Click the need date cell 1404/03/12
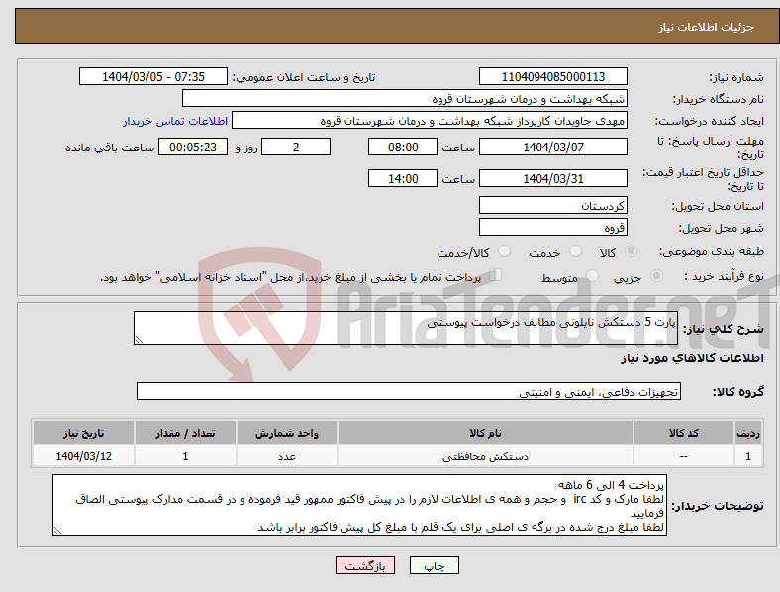Viewport: 780px width, 592px height. tap(83, 456)
